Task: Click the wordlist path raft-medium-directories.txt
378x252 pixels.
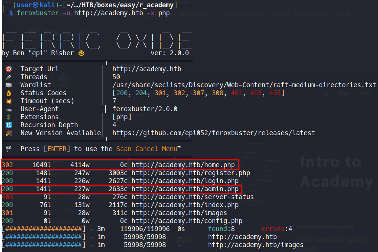Action: click(x=244, y=85)
